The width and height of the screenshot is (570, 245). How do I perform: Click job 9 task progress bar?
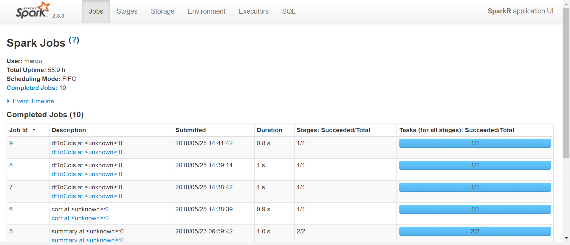coord(475,143)
